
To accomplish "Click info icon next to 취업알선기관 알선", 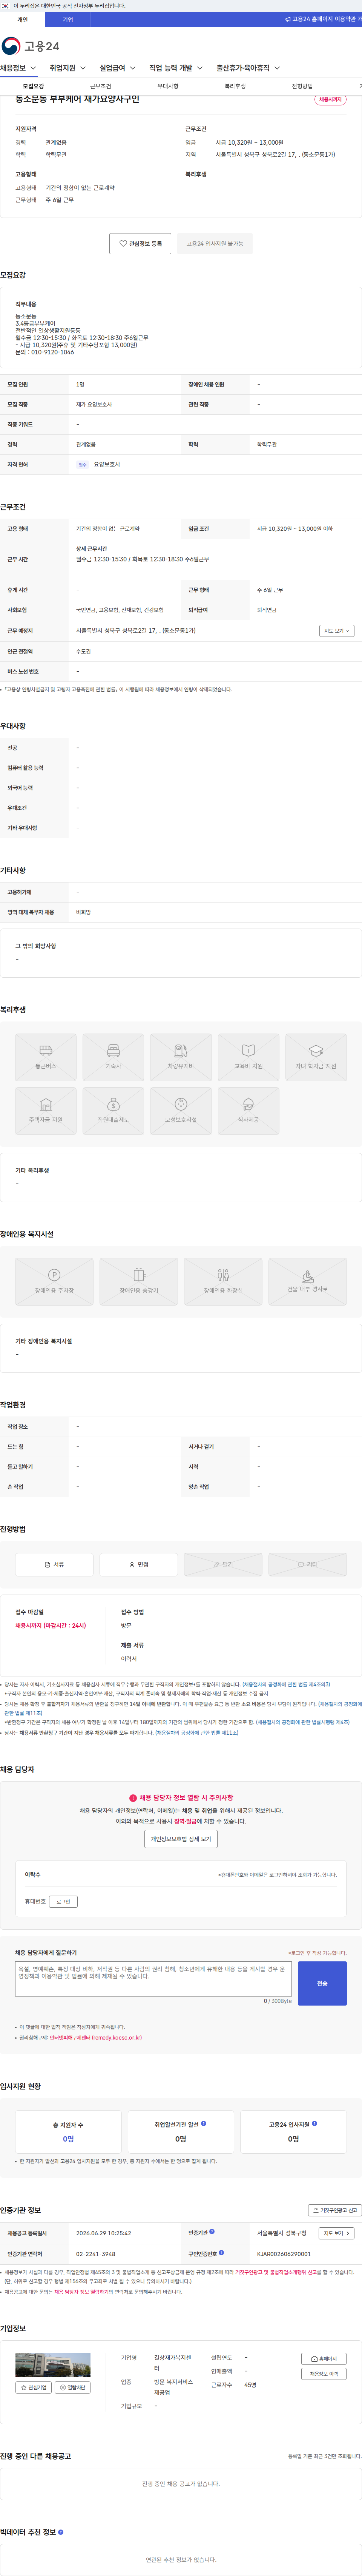I will [x=204, y=2124].
